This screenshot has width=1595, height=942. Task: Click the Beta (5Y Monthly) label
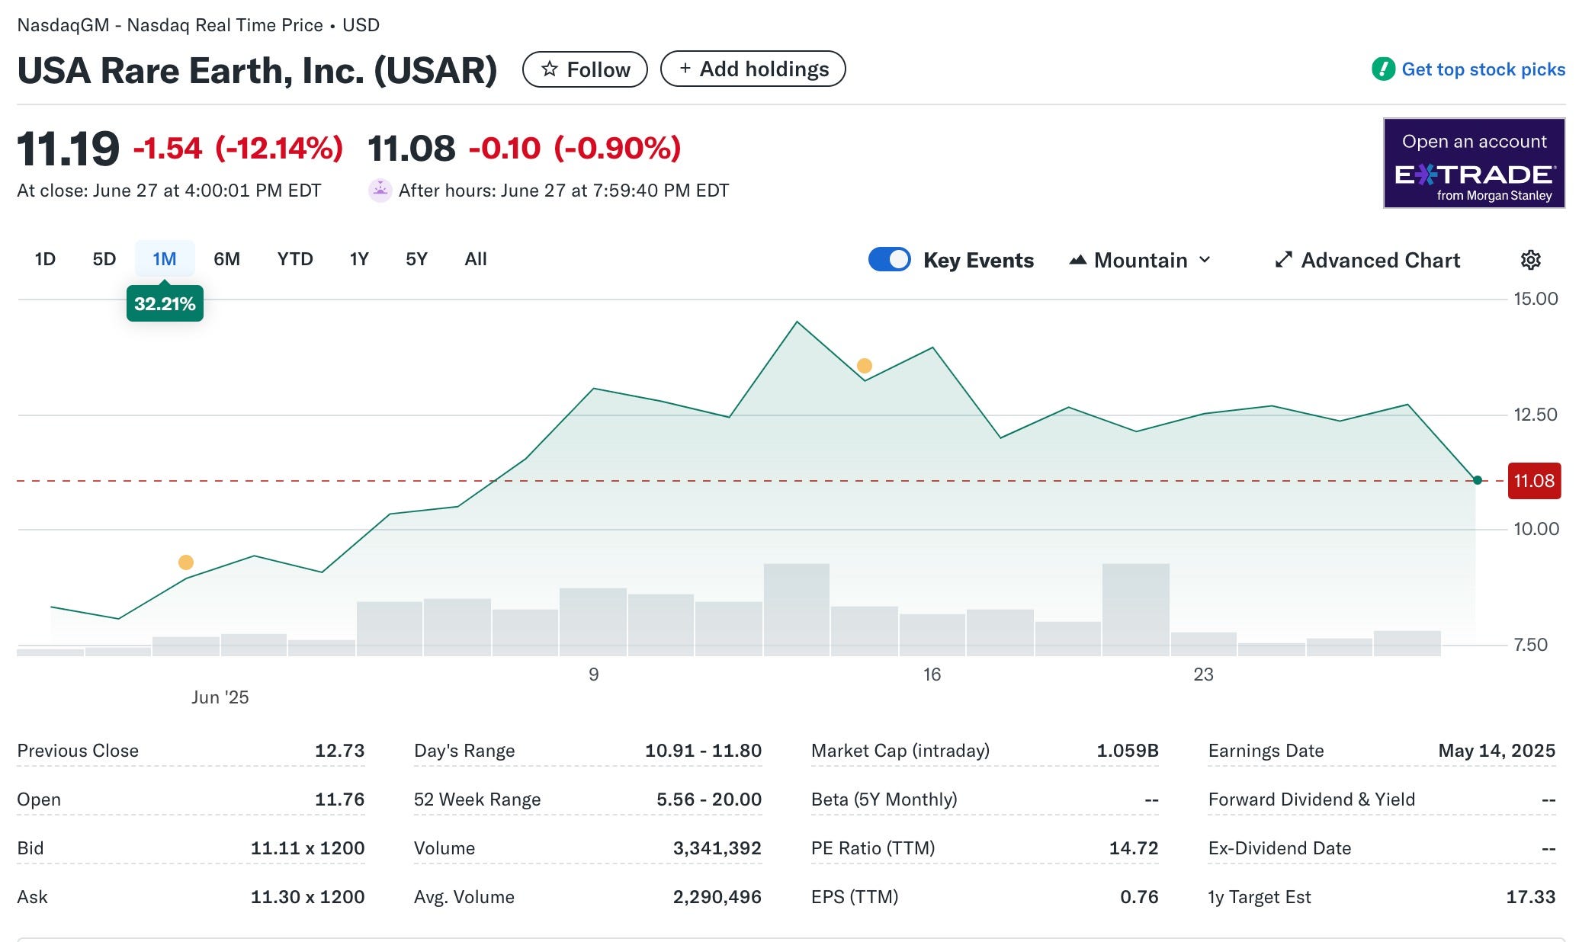click(x=884, y=799)
